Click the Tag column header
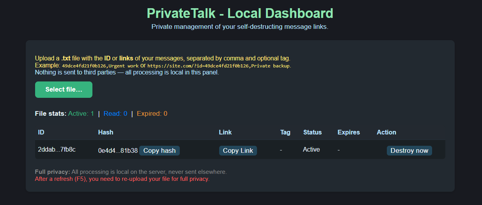Image resolution: width=482 pixels, height=205 pixels. pyautogui.click(x=285, y=133)
